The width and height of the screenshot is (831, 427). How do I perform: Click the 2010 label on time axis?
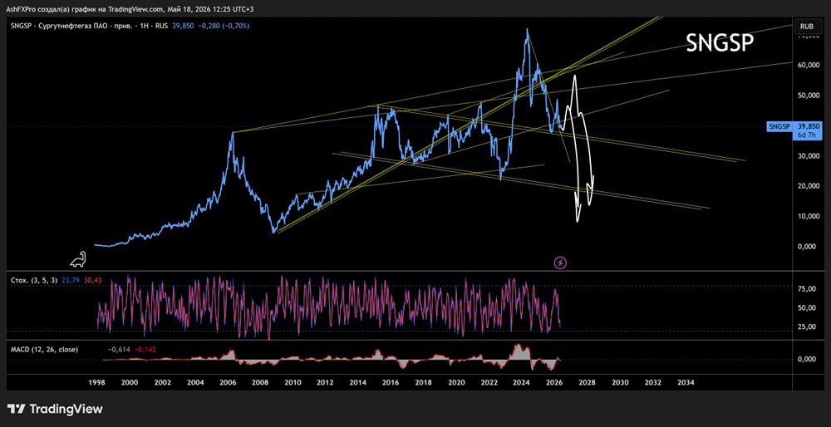tap(293, 382)
